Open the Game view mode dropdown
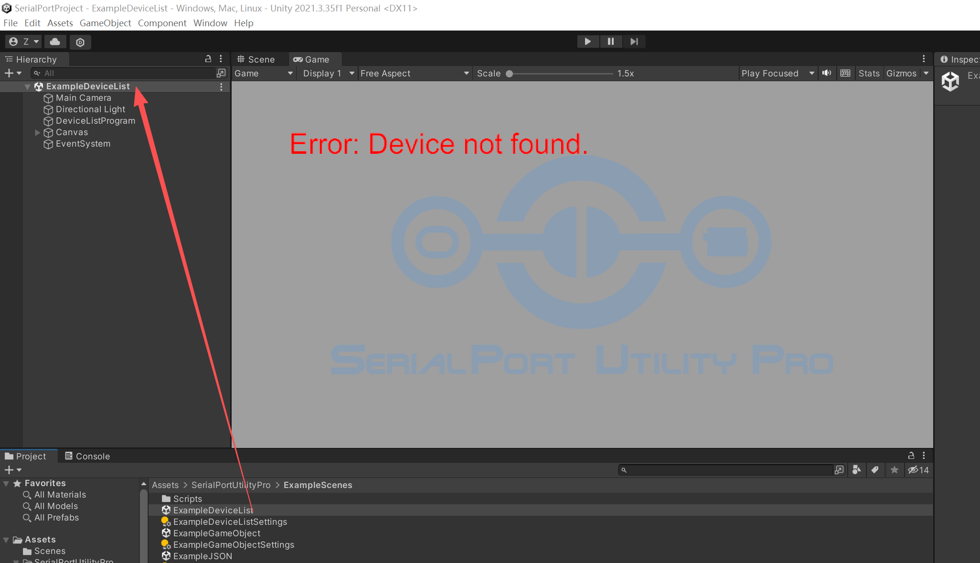The width and height of the screenshot is (980, 563). tap(264, 73)
